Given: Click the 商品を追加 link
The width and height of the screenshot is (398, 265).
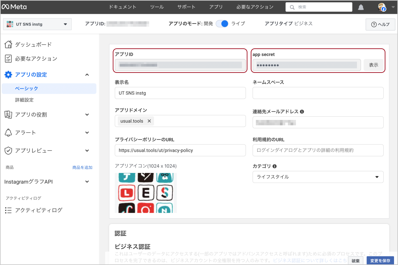Looking at the screenshot, I should (82, 168).
